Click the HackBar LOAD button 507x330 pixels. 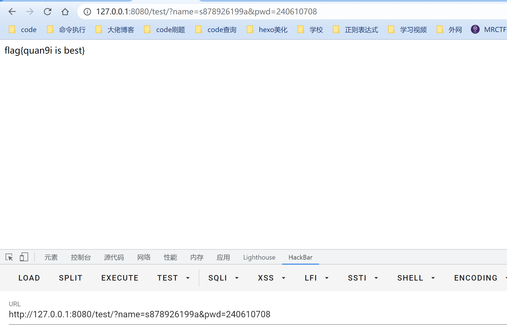pos(29,278)
